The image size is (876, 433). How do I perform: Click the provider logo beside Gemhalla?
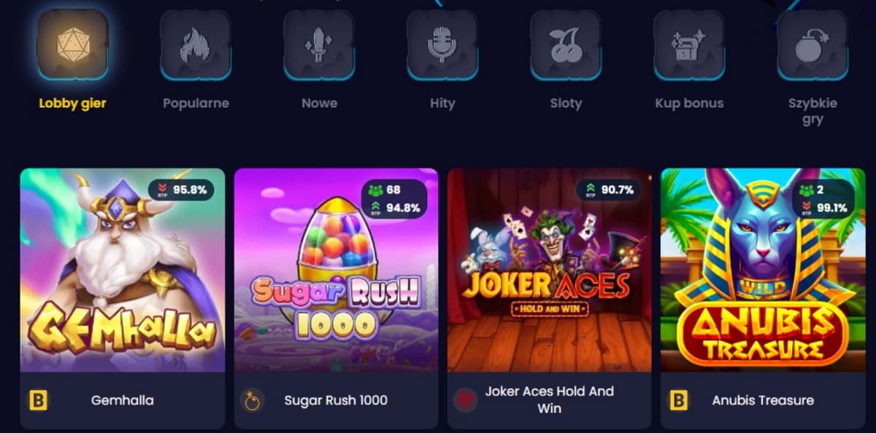coord(38,400)
